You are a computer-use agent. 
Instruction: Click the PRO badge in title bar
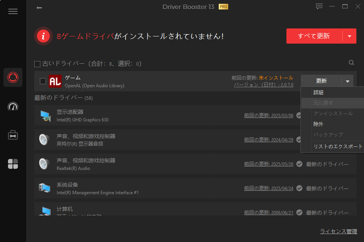coord(223,7)
